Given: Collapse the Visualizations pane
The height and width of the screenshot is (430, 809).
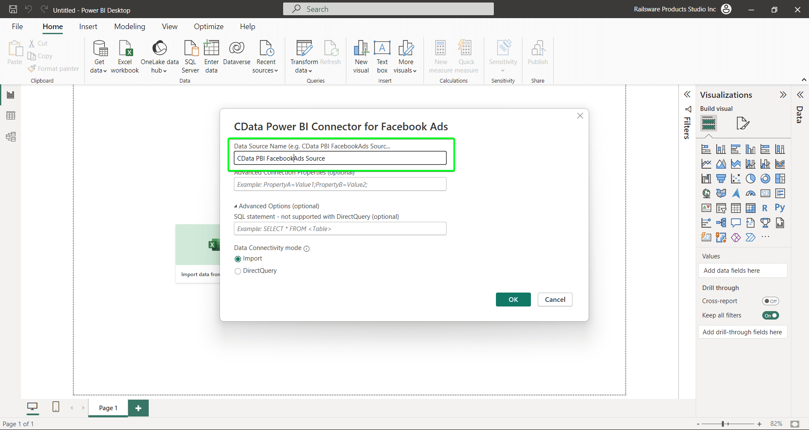Looking at the screenshot, I should point(783,94).
